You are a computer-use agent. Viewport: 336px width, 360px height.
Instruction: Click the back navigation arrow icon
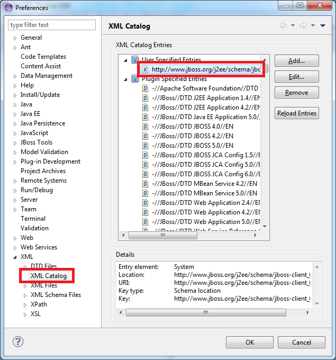(x=283, y=25)
